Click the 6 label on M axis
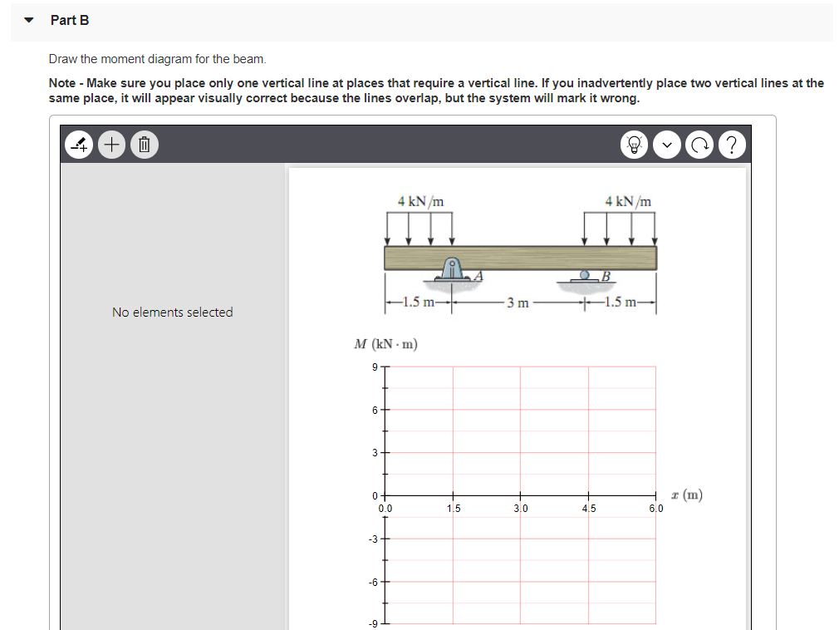Screen dimensions: 839x630 pyautogui.click(x=375, y=410)
